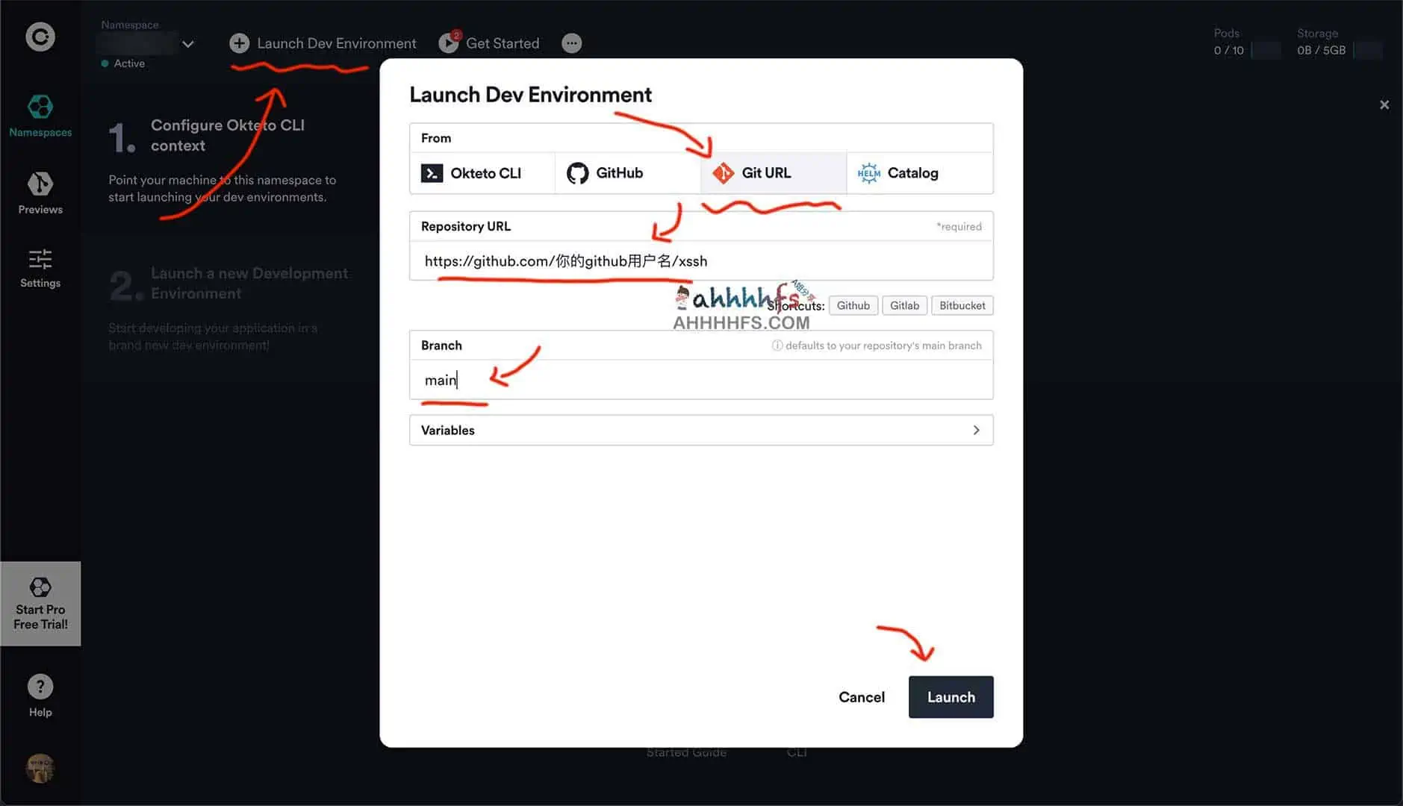Open Settings in the sidebar
The height and width of the screenshot is (806, 1403).
(x=40, y=268)
